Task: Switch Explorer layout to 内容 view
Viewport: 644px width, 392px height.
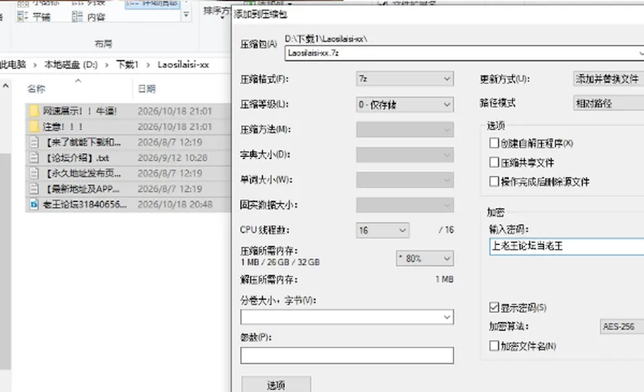Action: pyautogui.click(x=89, y=17)
